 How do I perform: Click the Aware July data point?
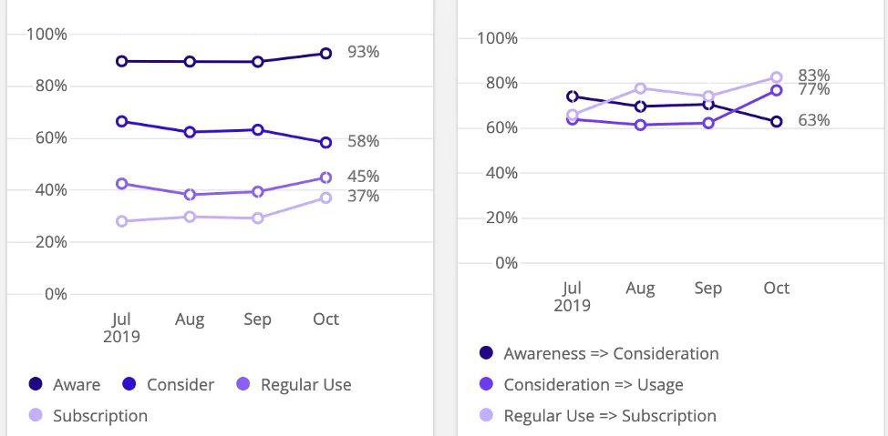coord(121,61)
